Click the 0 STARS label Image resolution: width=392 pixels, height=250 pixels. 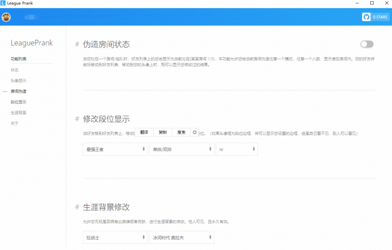click(x=380, y=17)
